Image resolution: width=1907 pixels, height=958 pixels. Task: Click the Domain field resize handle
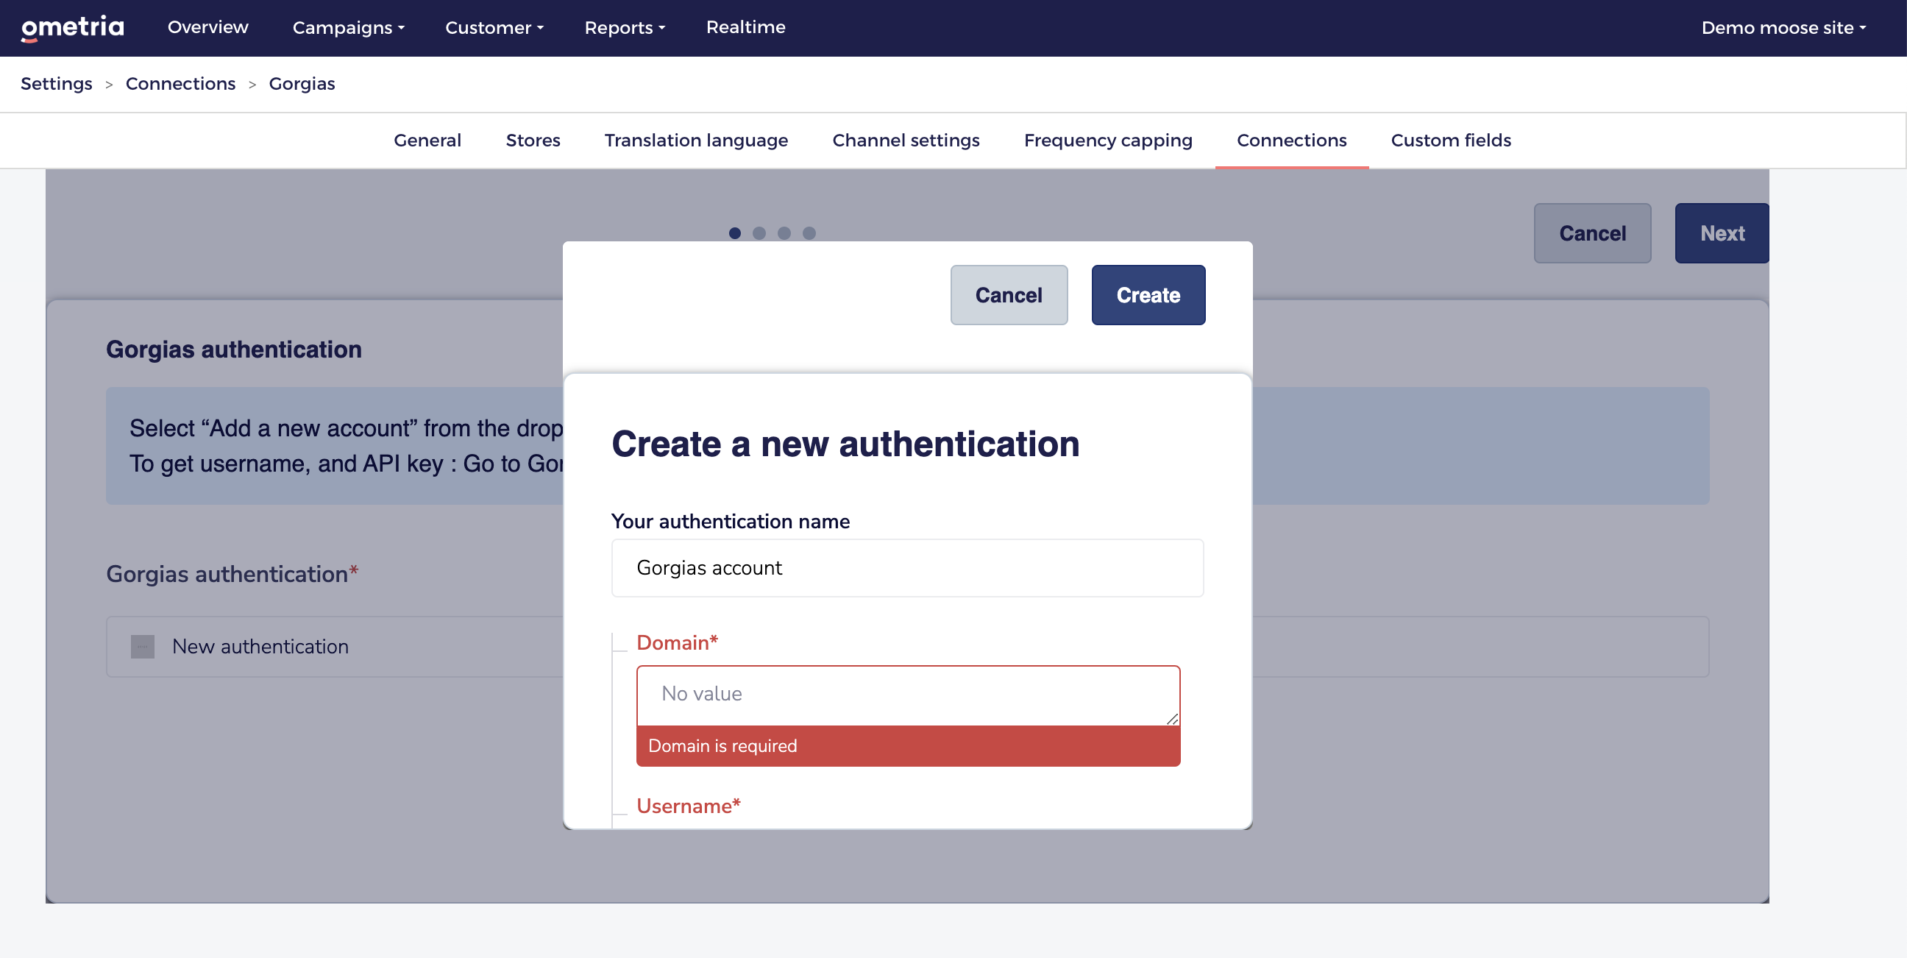(1171, 718)
